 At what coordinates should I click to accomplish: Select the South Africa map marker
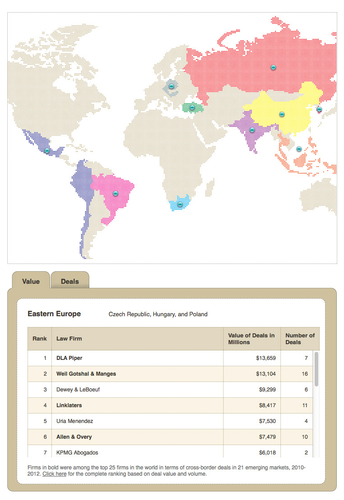180,205
